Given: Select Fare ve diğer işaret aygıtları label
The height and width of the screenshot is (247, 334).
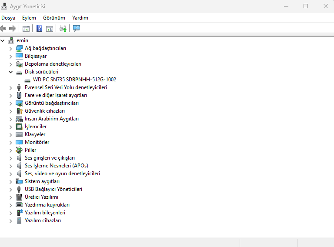Looking at the screenshot, I should pyautogui.click(x=56, y=95).
